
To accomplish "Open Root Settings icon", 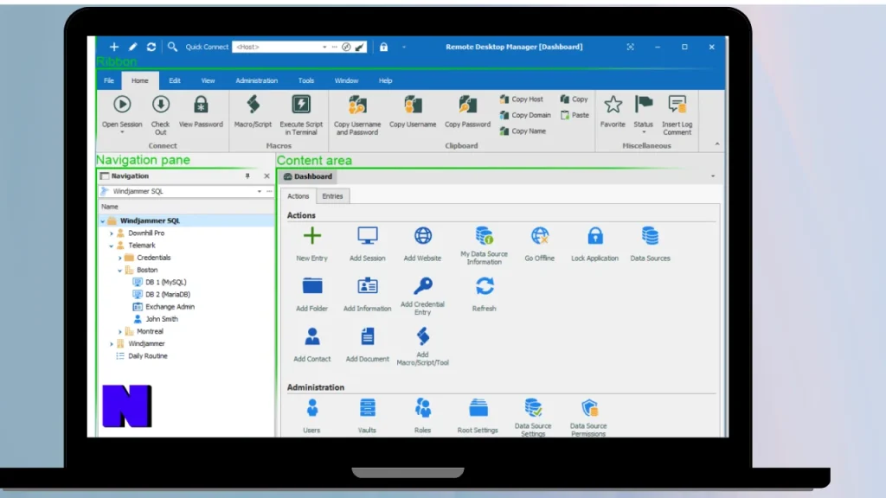I will (x=478, y=408).
